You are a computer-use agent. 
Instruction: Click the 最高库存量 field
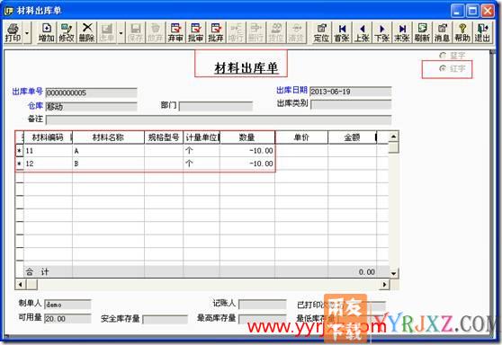coord(262,319)
